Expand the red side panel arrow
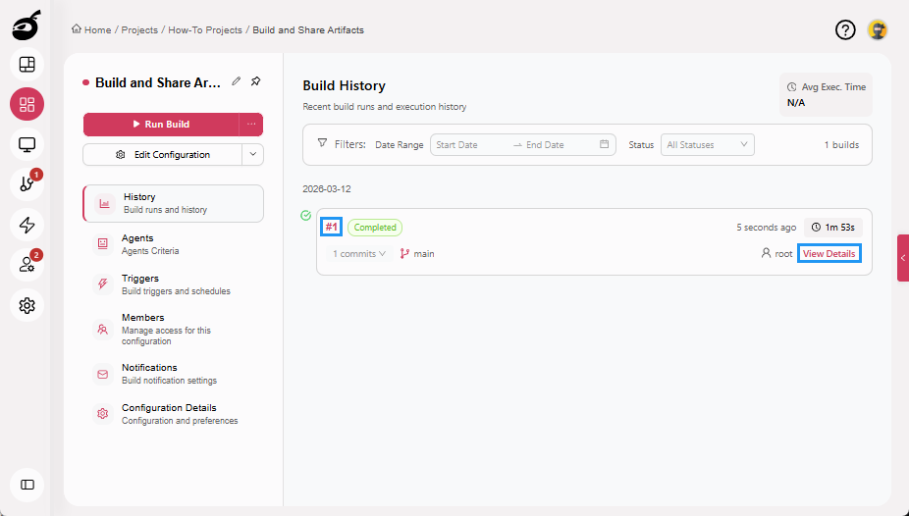The width and height of the screenshot is (909, 516). click(903, 258)
